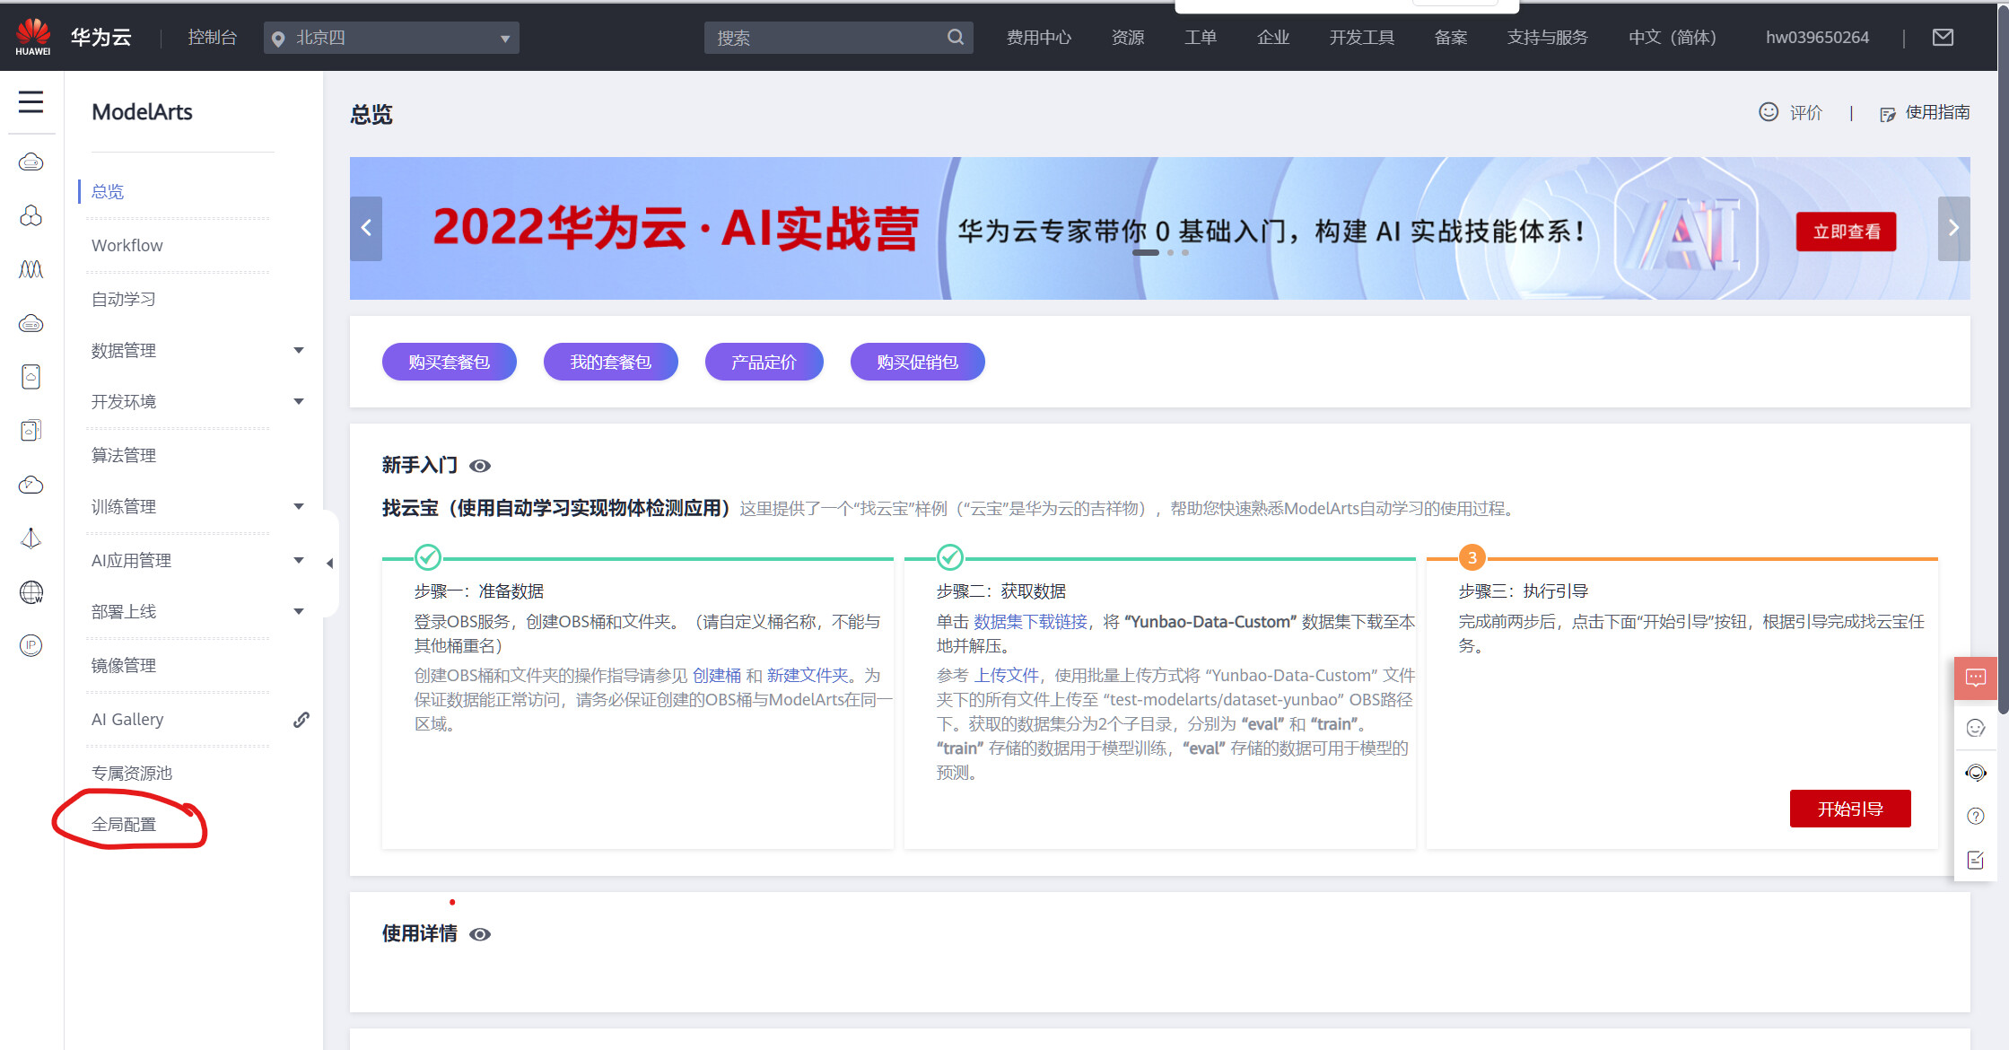Click the 我的套餐包 button
Image resolution: width=2009 pixels, height=1050 pixels.
pyautogui.click(x=611, y=362)
